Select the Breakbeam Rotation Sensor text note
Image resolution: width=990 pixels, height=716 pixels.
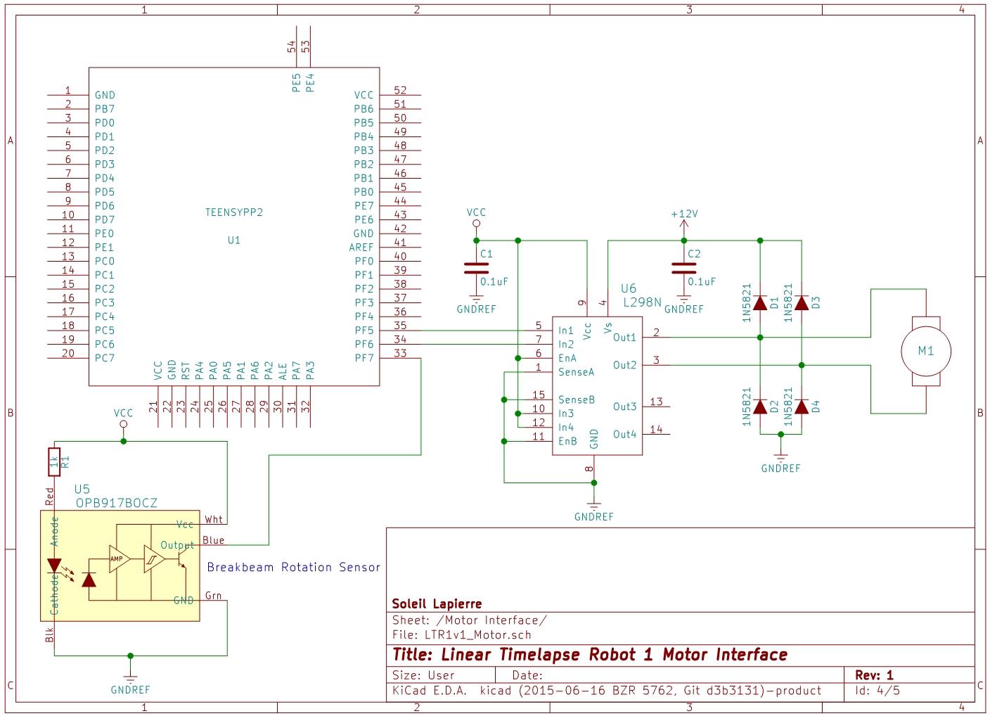(293, 568)
